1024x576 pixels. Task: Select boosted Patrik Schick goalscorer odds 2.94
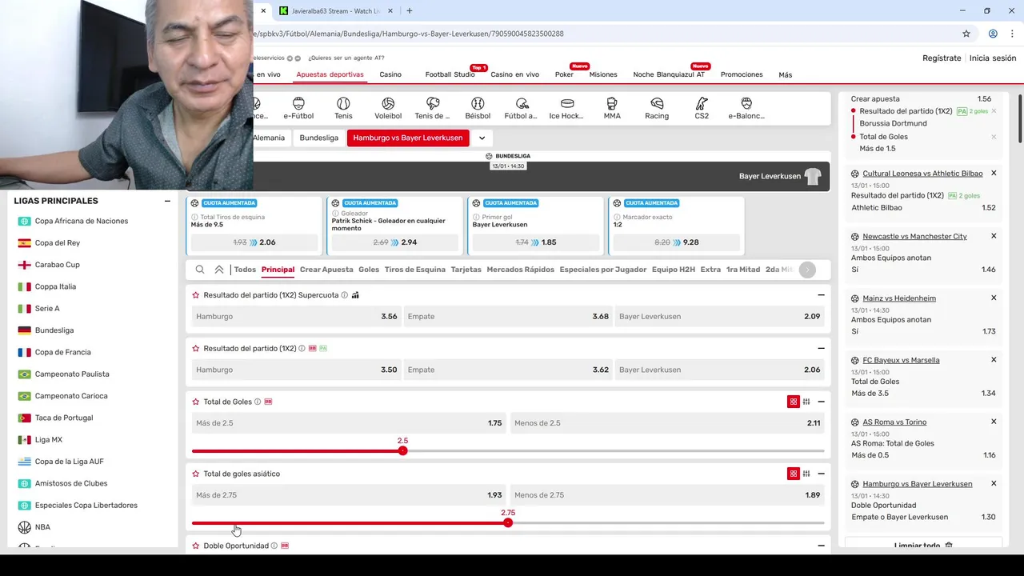pos(395,242)
